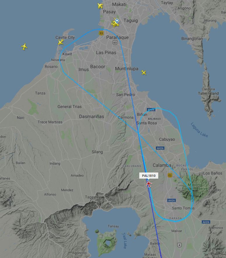This screenshot has width=226, height=258.
Task: Click the Makiling Forest Reserve label
Action: click(195, 189)
